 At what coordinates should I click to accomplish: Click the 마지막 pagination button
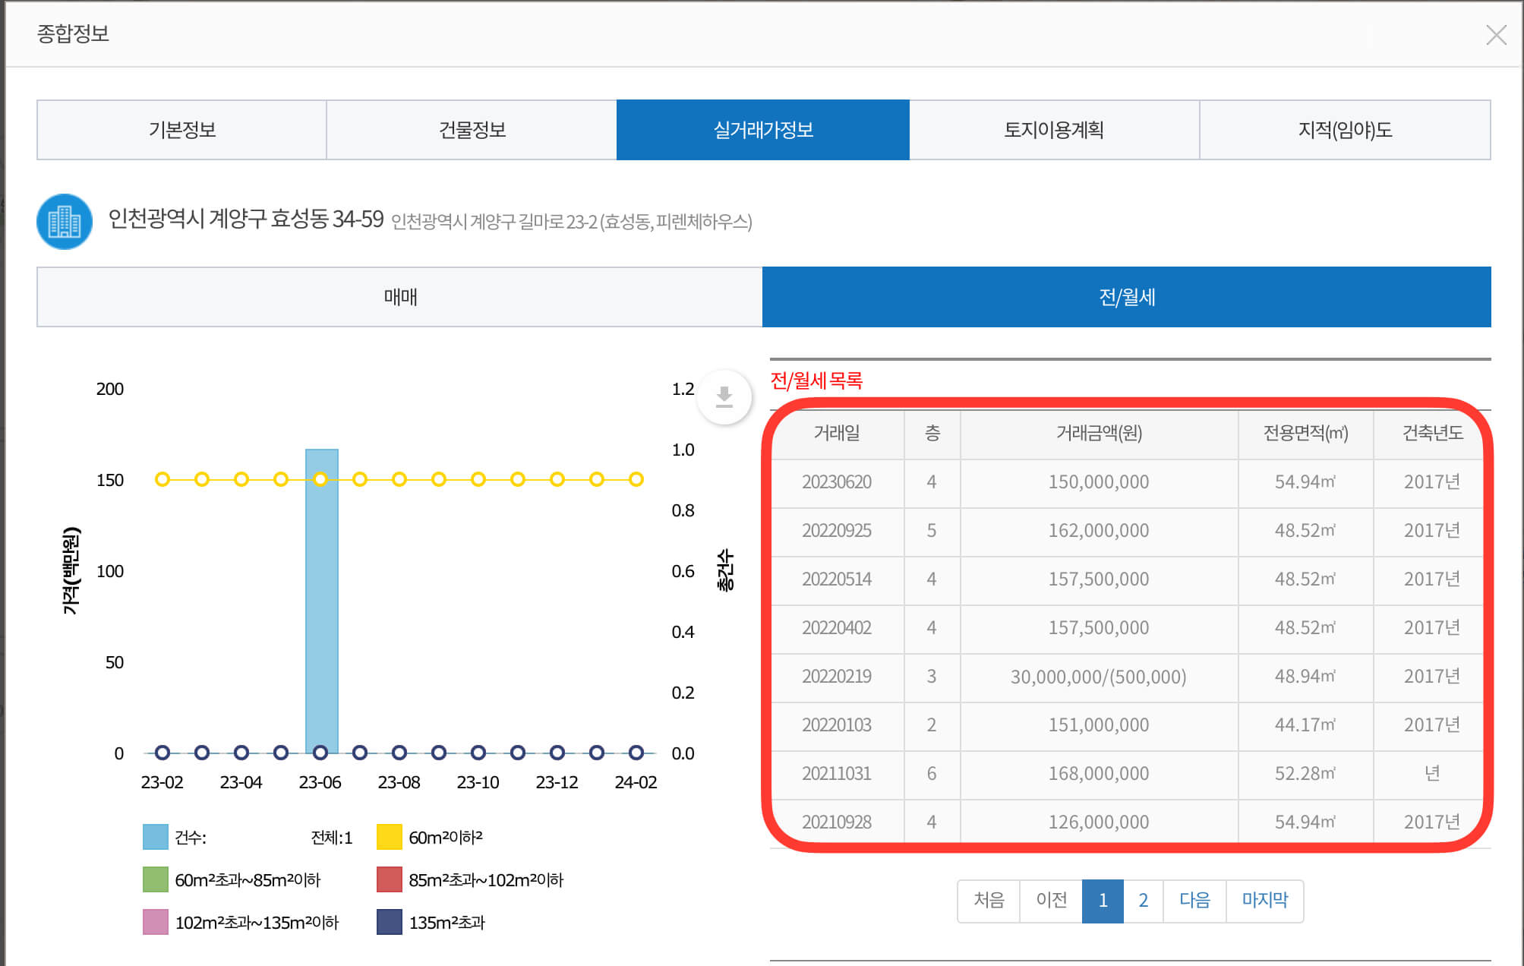point(1264,901)
